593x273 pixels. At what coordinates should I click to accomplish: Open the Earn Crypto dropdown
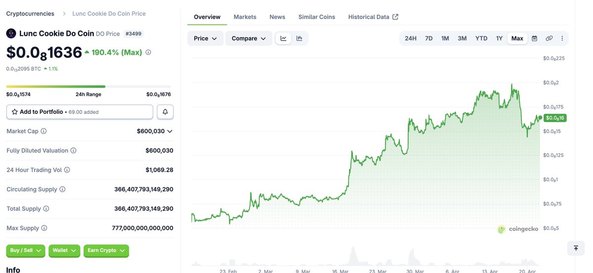[106, 251]
